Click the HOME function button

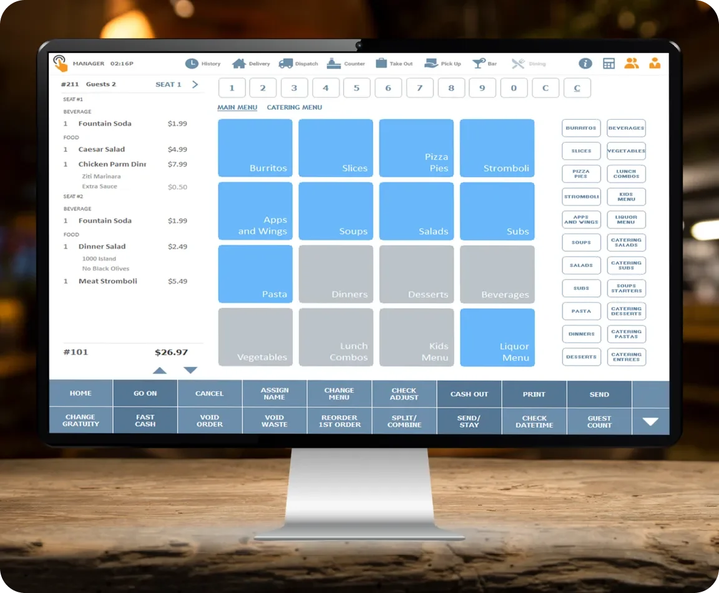[x=81, y=393]
